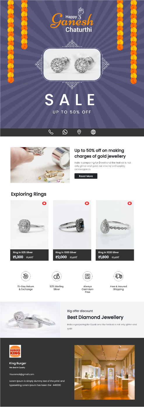Click the Best Diamond Jewellery heading

pyautogui.click(x=95, y=317)
